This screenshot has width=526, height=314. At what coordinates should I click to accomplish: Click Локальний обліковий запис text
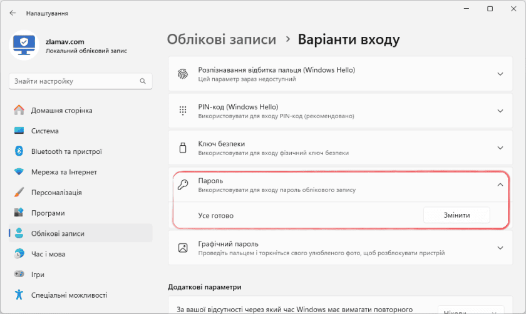[x=86, y=51]
